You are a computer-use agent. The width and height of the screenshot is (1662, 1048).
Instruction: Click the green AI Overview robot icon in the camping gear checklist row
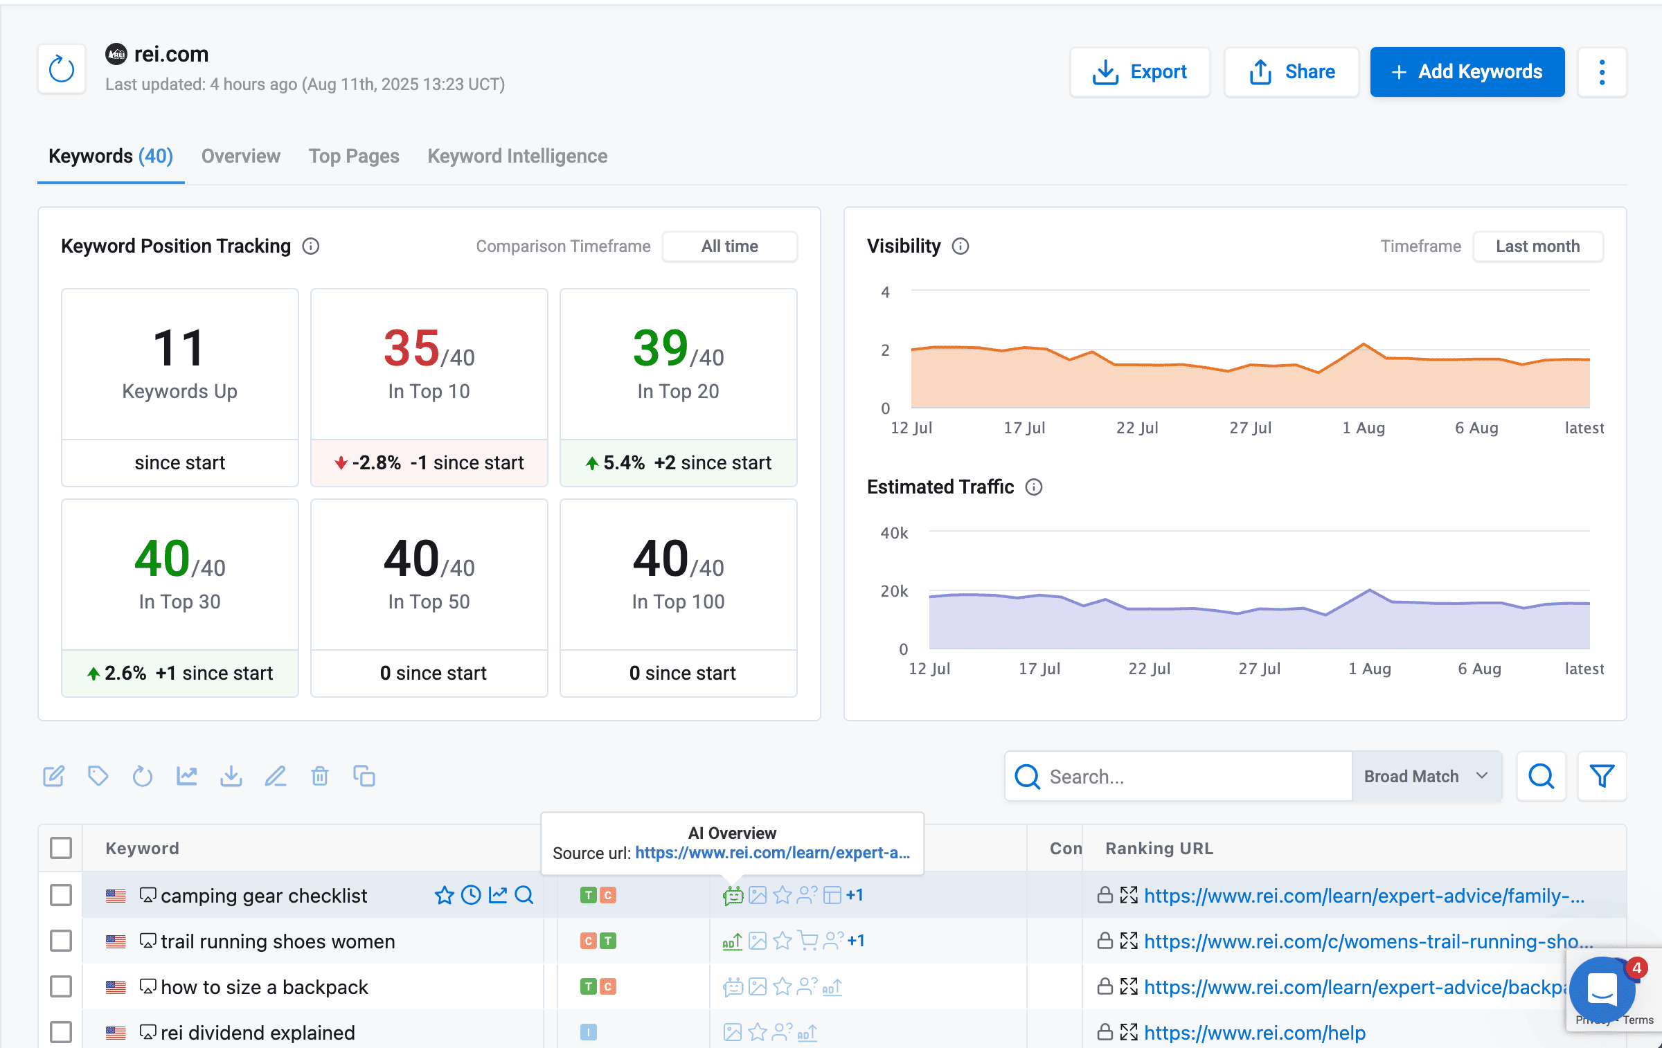point(733,896)
